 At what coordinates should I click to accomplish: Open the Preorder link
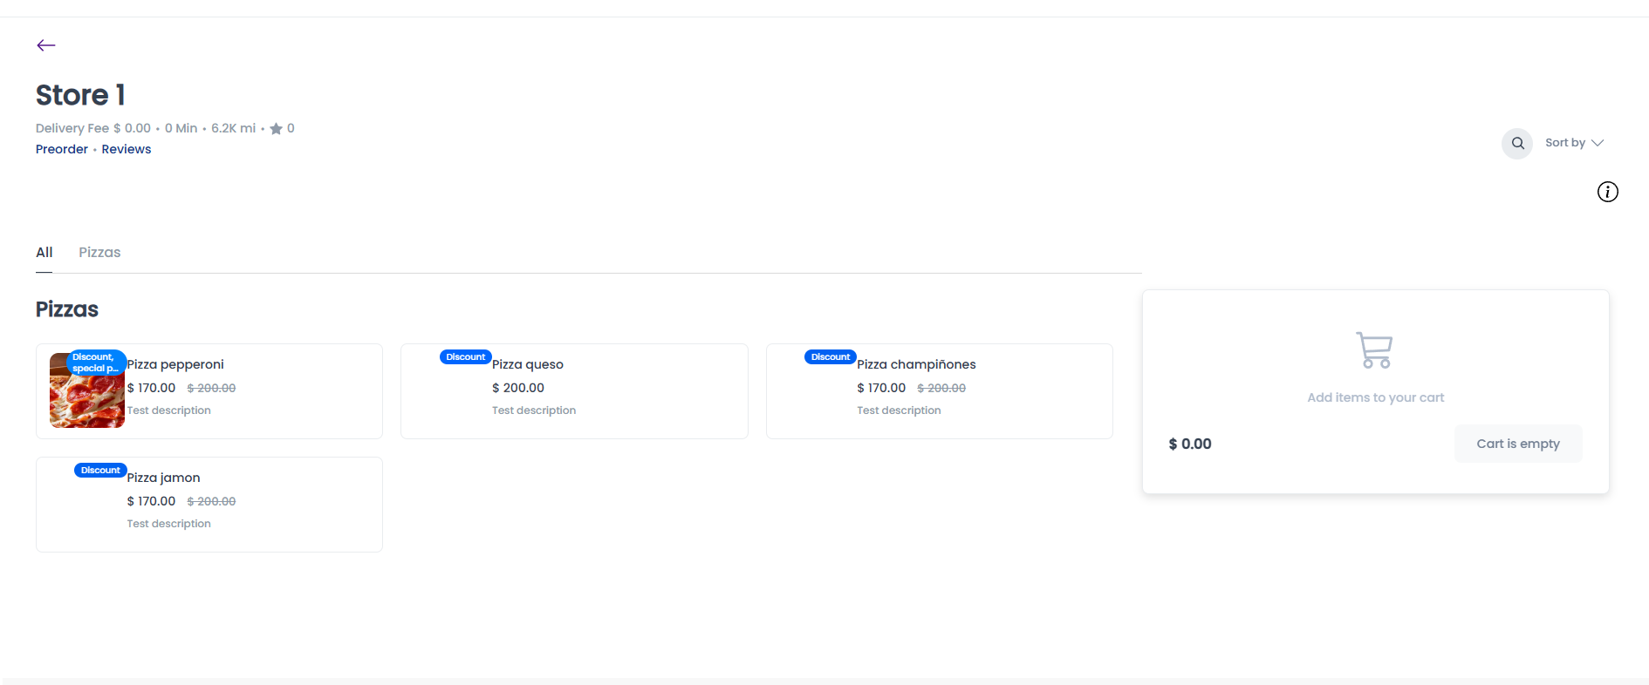[62, 149]
